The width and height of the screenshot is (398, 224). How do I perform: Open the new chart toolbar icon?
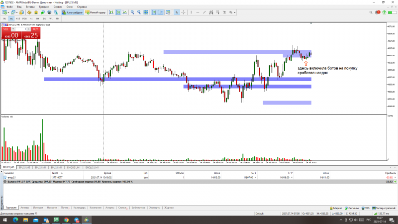coord(4,12)
